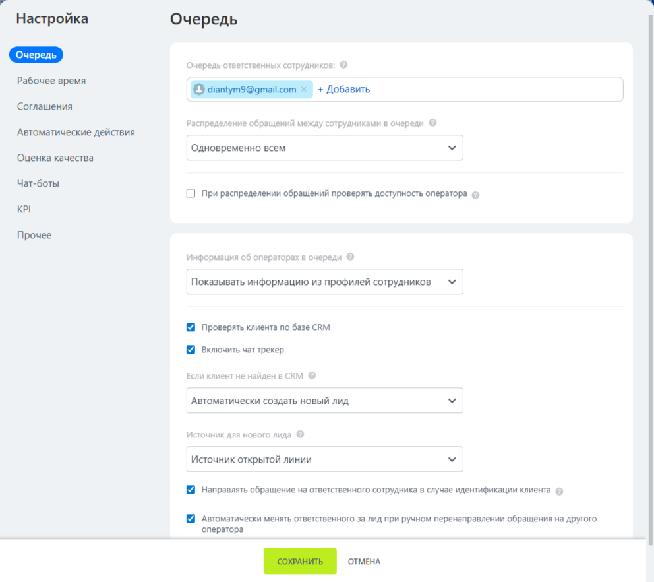Remove diantym9@gmail.com with the x icon
Image resolution: width=654 pixels, height=582 pixels.
tap(304, 90)
